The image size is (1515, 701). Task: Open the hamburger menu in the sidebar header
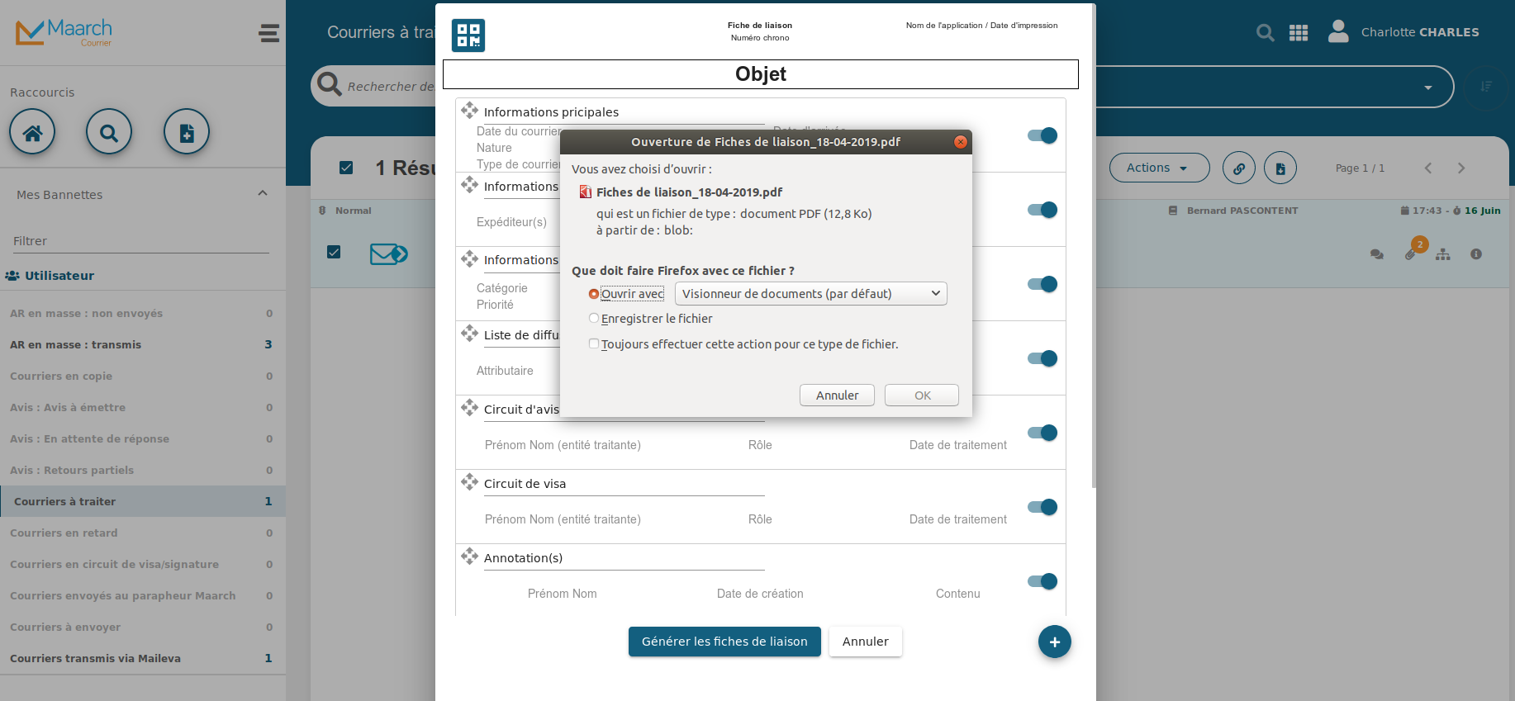pyautogui.click(x=269, y=33)
